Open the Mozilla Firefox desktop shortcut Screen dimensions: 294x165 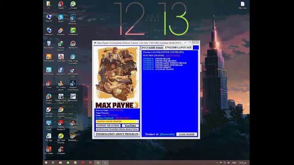pyautogui.click(x=49, y=99)
